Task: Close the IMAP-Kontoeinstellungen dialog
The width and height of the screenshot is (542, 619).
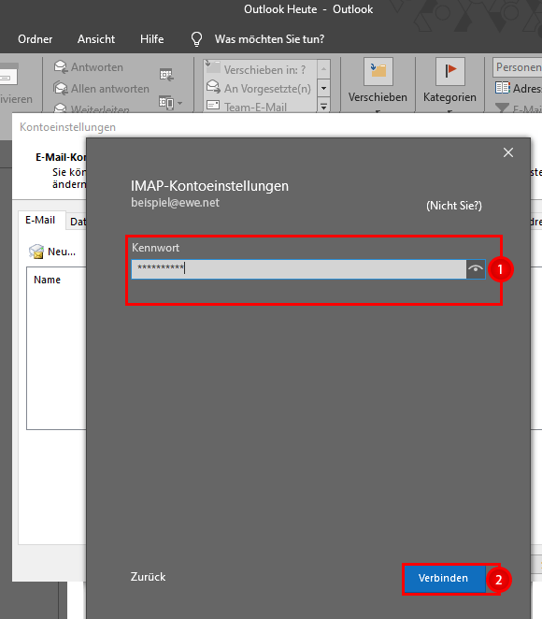Action: point(508,152)
